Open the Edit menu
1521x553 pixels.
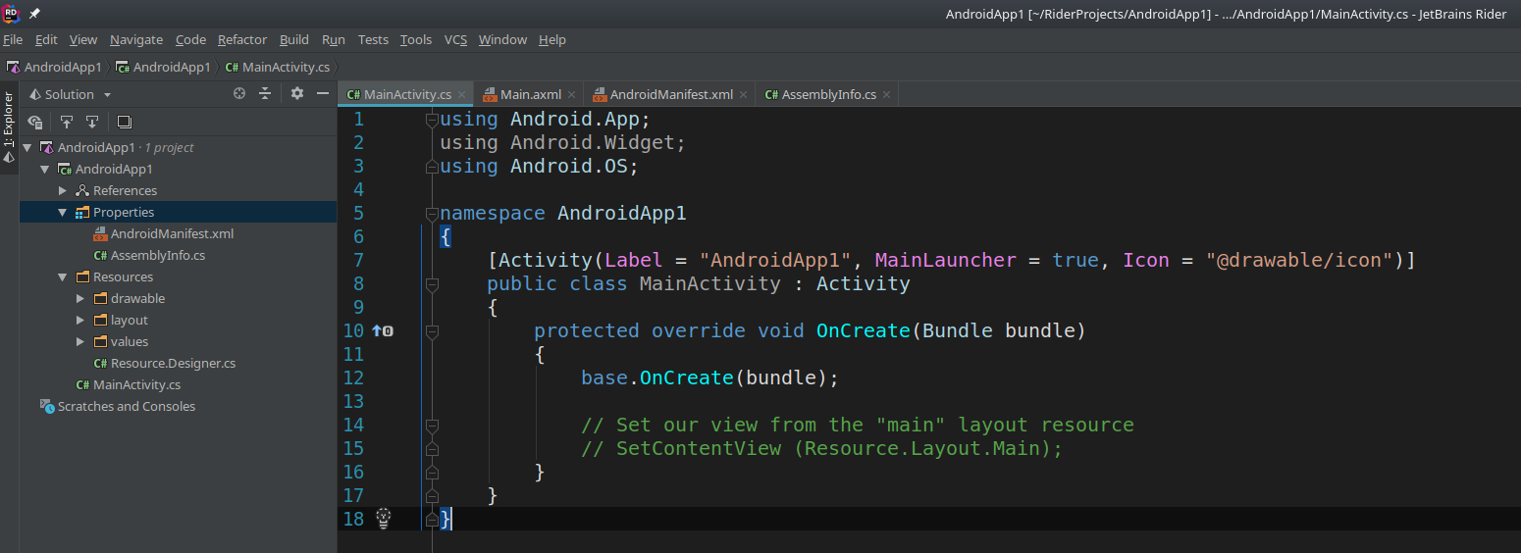[46, 40]
